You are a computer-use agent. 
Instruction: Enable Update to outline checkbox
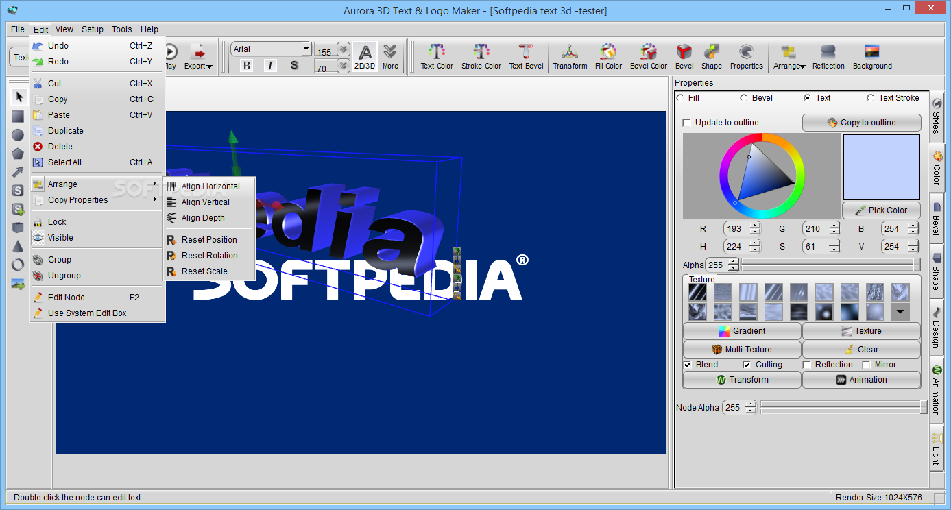[x=687, y=123]
